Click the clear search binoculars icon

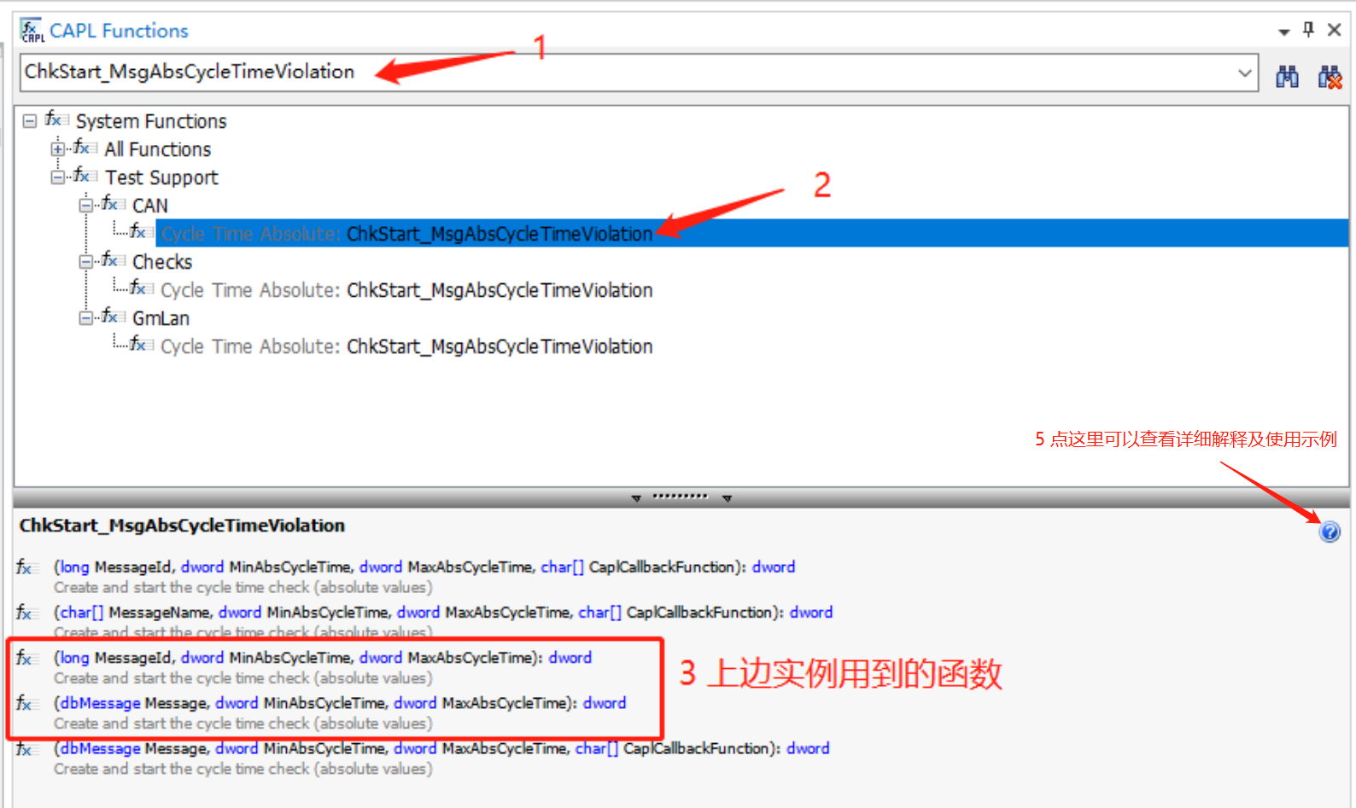[x=1330, y=77]
